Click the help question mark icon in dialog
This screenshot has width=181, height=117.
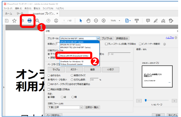176,38
